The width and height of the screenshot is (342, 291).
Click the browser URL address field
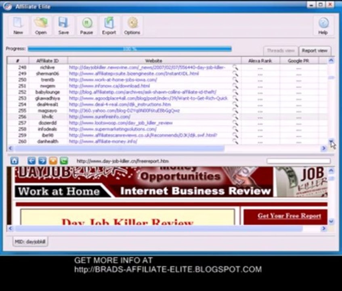point(123,161)
